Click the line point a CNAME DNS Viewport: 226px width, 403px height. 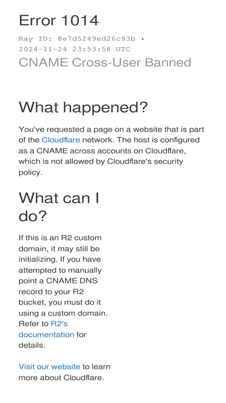pyautogui.click(x=58, y=280)
